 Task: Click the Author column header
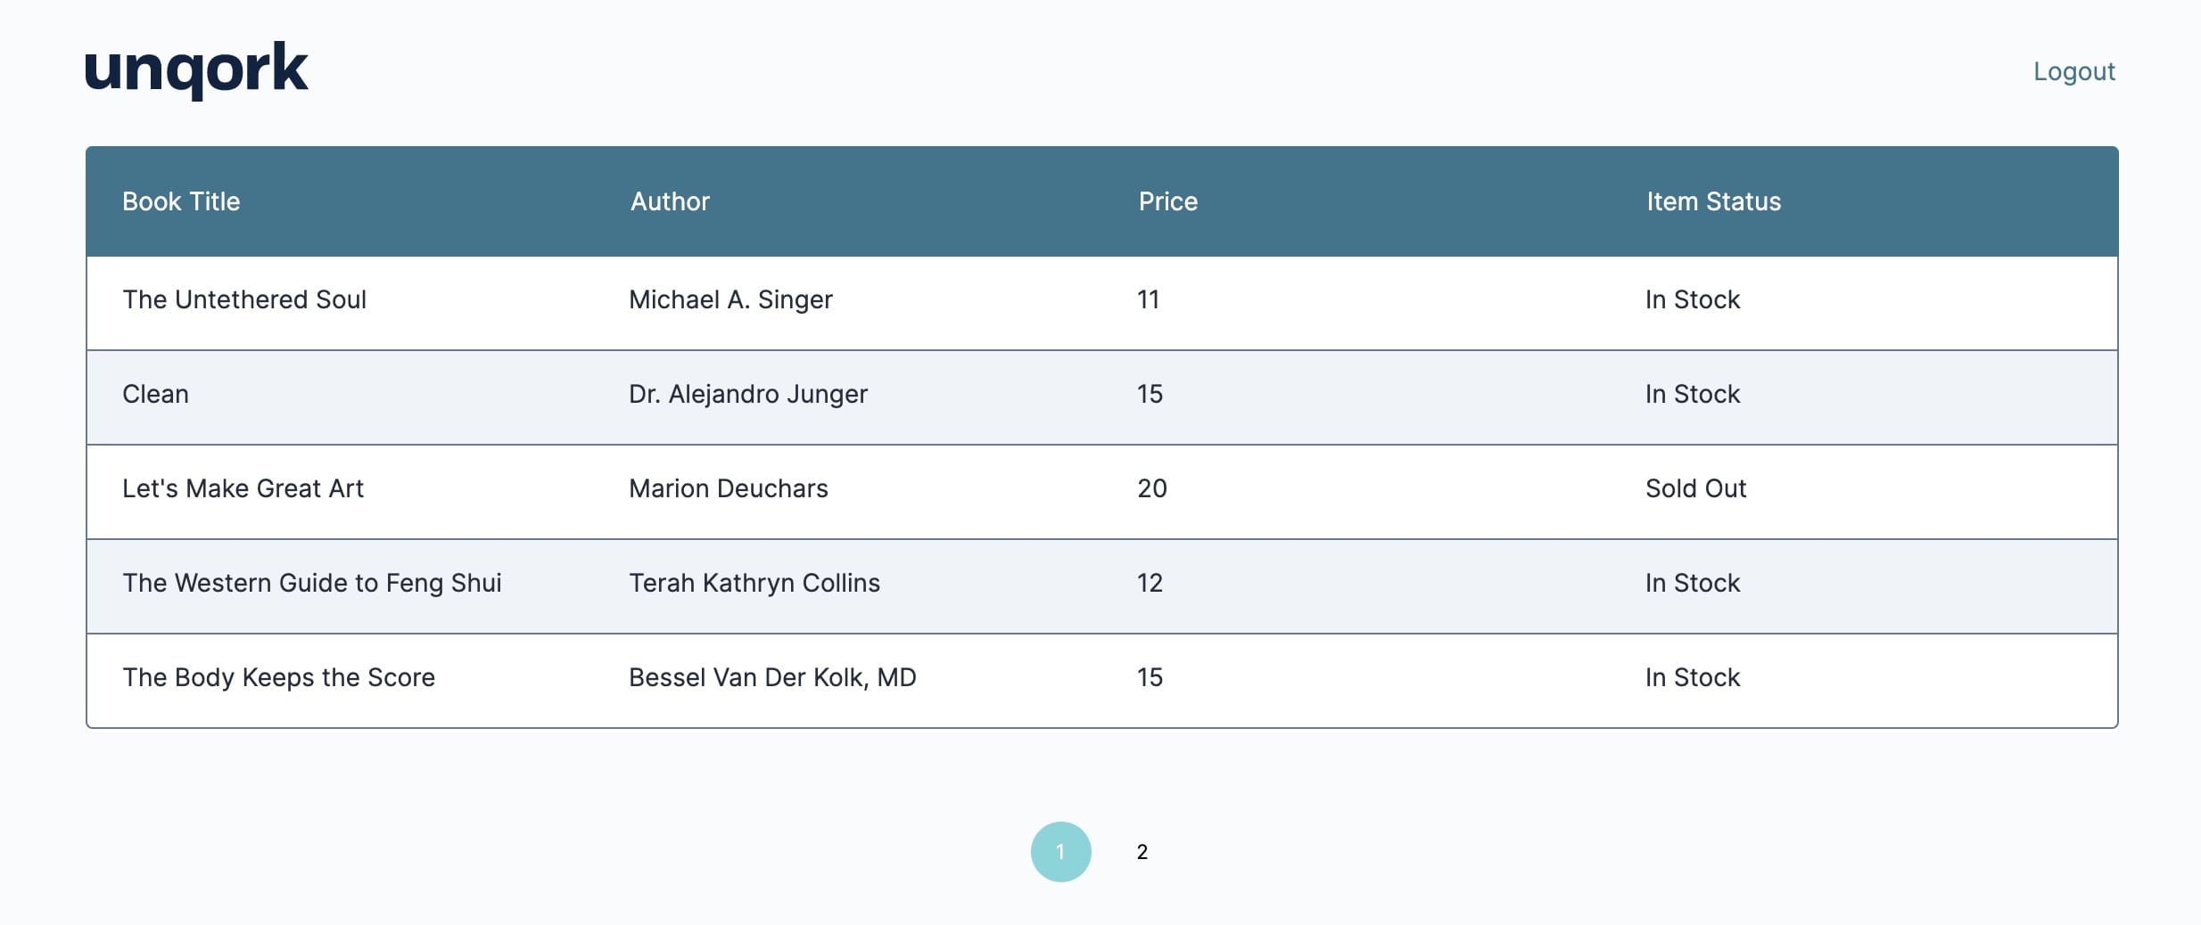click(x=670, y=201)
